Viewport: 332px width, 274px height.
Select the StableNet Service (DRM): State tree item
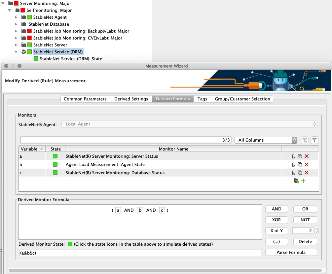pyautogui.click(x=71, y=59)
